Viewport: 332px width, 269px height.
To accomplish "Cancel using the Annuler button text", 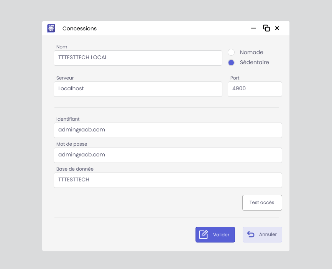I will coord(268,235).
